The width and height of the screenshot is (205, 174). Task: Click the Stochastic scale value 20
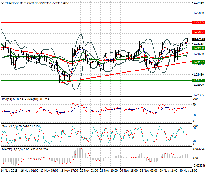[194, 141]
